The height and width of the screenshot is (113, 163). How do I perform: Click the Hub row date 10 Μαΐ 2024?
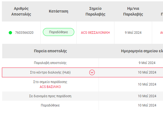147,72
